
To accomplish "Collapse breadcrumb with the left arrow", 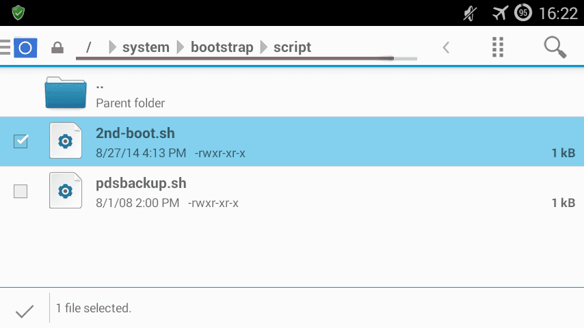I will [446, 47].
